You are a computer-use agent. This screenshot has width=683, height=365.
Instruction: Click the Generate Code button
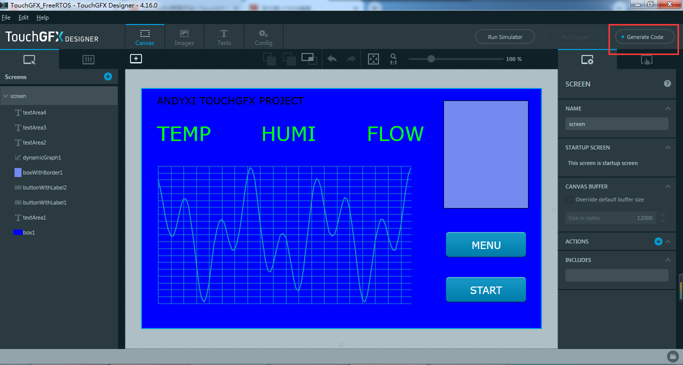(x=645, y=37)
